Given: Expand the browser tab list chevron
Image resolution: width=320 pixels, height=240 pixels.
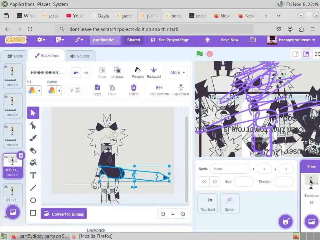Looking at the screenshot, I should coord(278,16).
